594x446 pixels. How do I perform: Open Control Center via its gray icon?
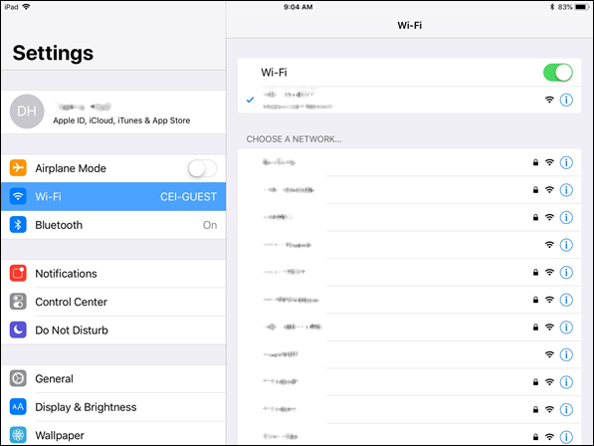tap(18, 302)
